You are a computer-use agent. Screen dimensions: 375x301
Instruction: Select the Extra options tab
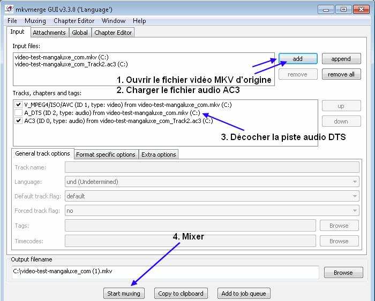coord(159,155)
